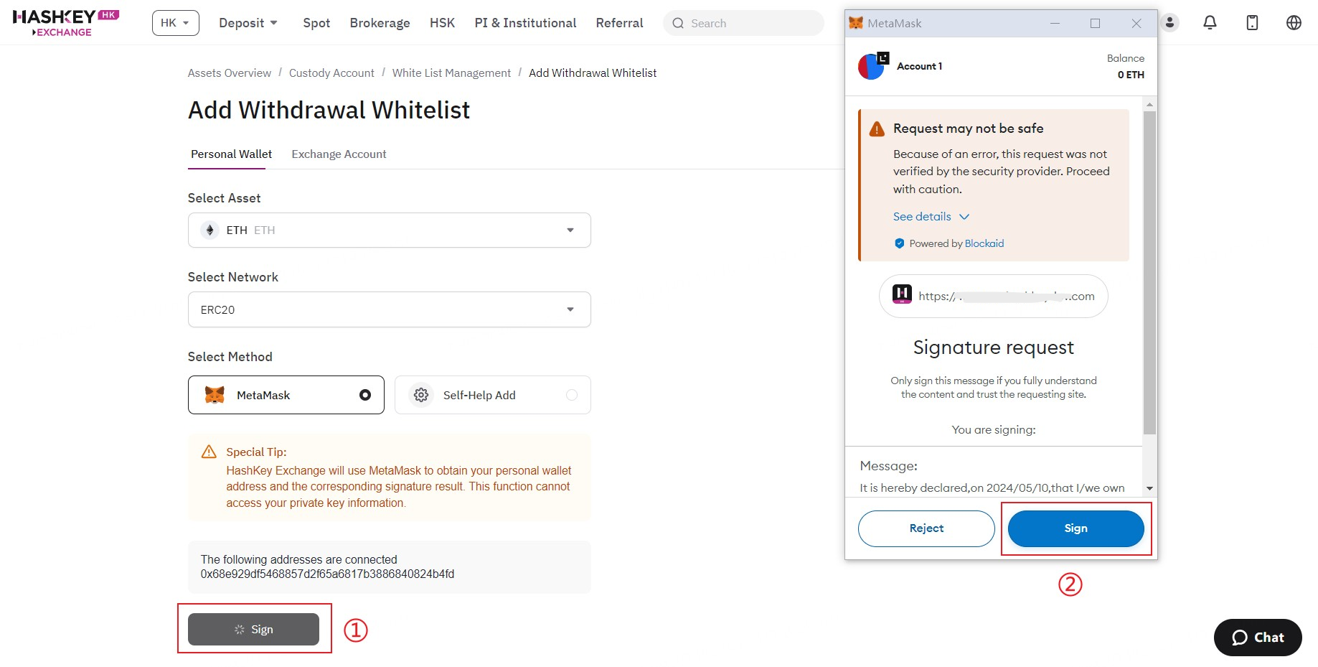Open the Select Asset ETH dropdown
This screenshot has height=667, width=1318.
(389, 230)
